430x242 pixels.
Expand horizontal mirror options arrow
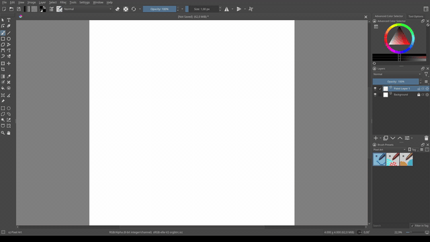pyautogui.click(x=232, y=9)
